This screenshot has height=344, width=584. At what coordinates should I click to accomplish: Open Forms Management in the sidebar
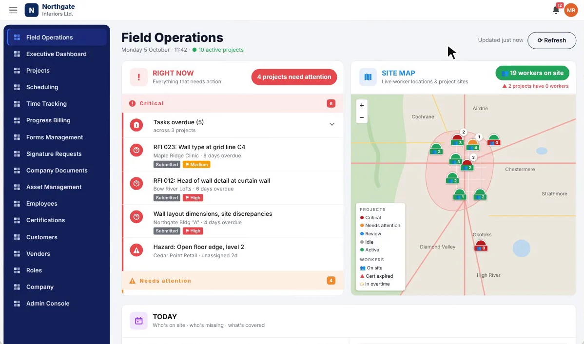click(57, 137)
